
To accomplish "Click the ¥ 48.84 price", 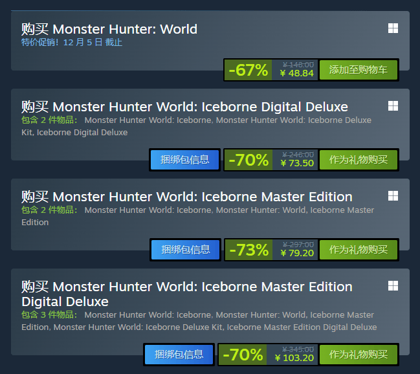I will [297, 73].
